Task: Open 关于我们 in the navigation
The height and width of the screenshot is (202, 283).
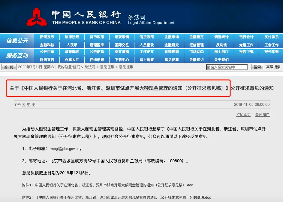Action: [x=221, y=60]
